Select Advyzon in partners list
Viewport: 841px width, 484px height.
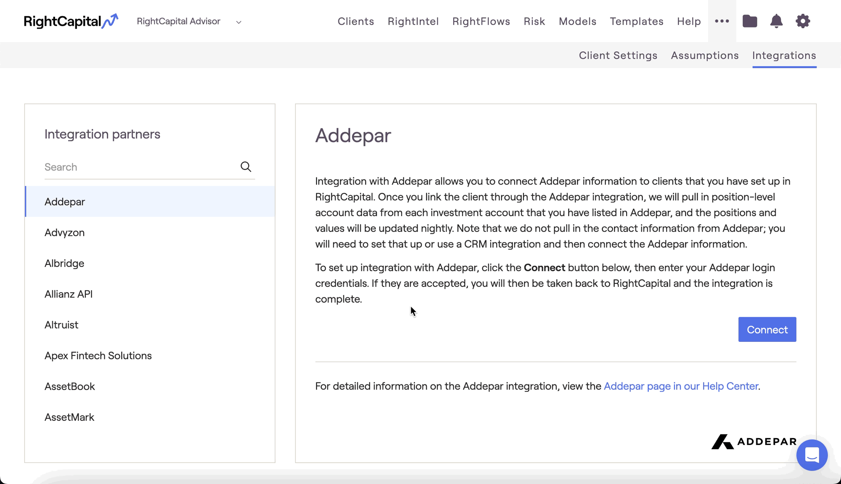point(150,233)
